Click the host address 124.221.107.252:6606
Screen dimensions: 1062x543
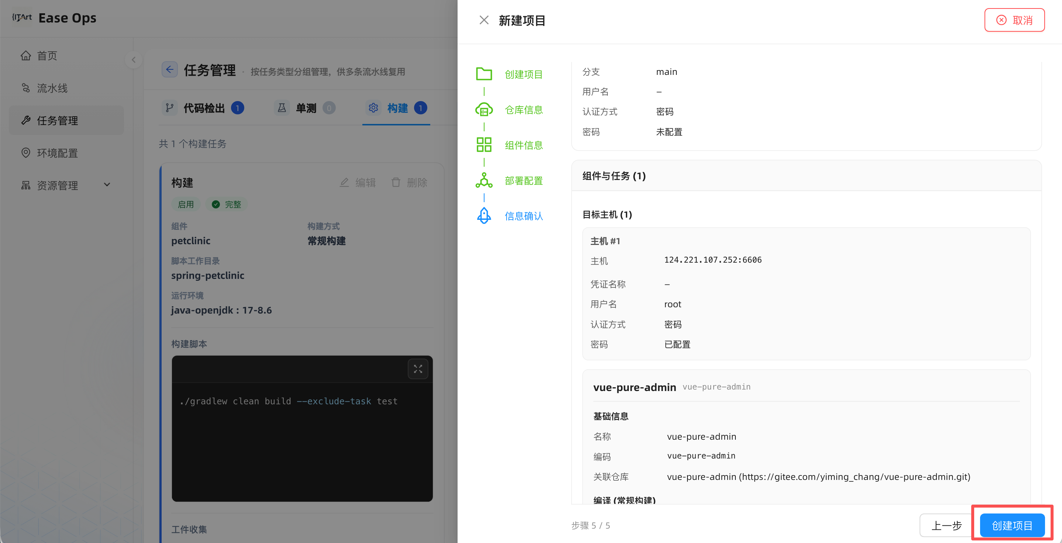point(713,260)
